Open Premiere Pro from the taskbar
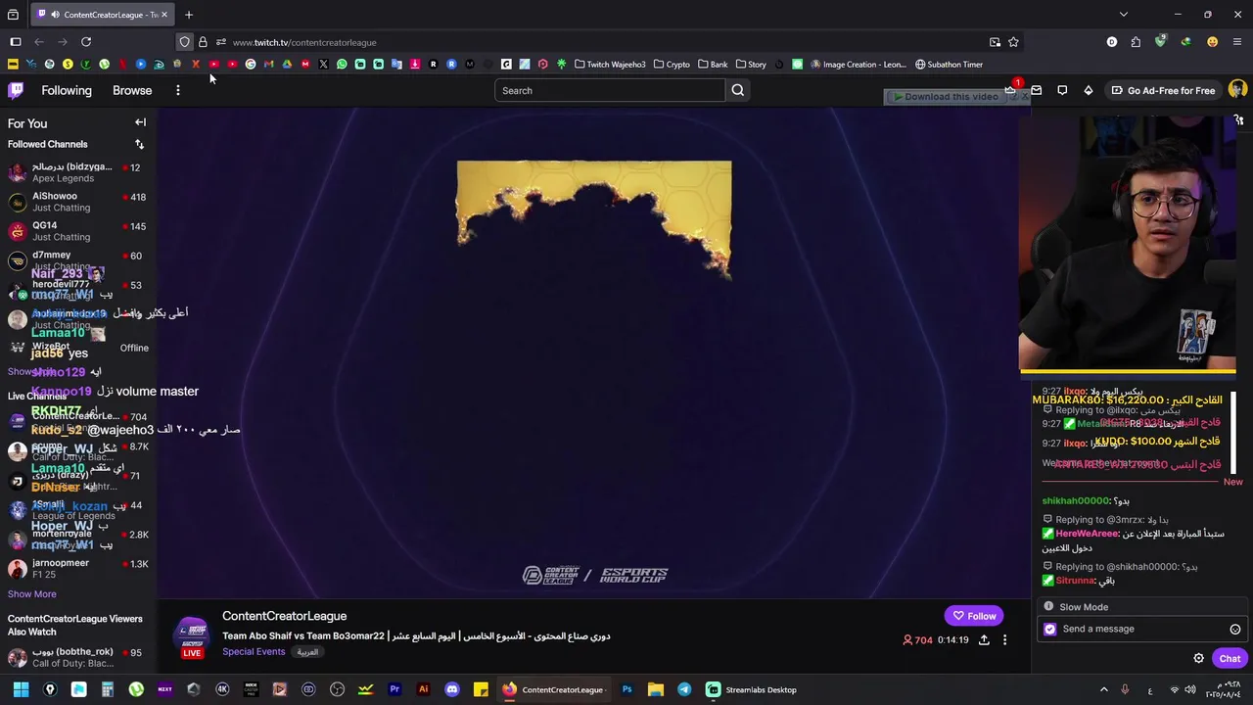 [x=394, y=689]
